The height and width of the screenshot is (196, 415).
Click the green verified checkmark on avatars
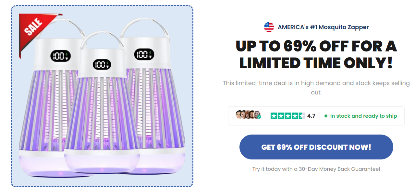(259, 117)
